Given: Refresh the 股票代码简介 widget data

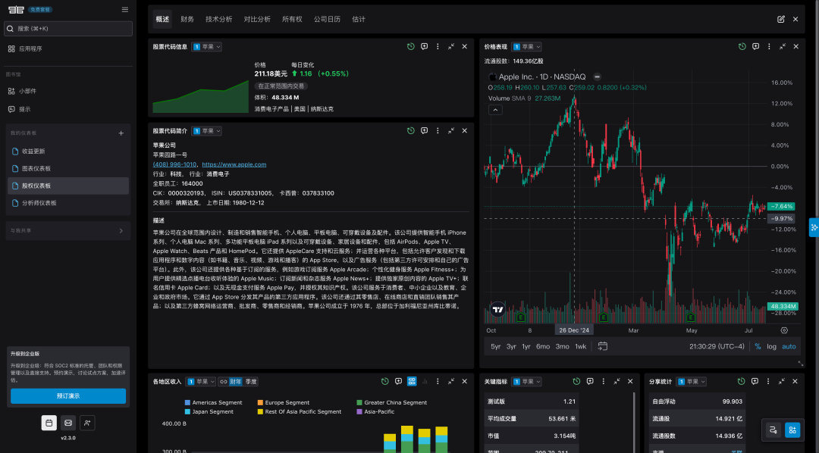Looking at the screenshot, I should [410, 130].
